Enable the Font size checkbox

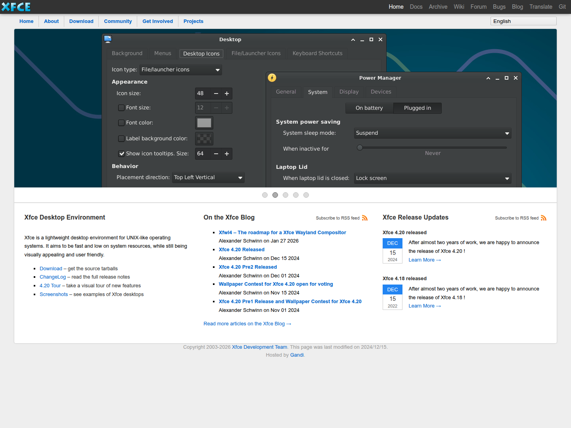tap(121, 108)
